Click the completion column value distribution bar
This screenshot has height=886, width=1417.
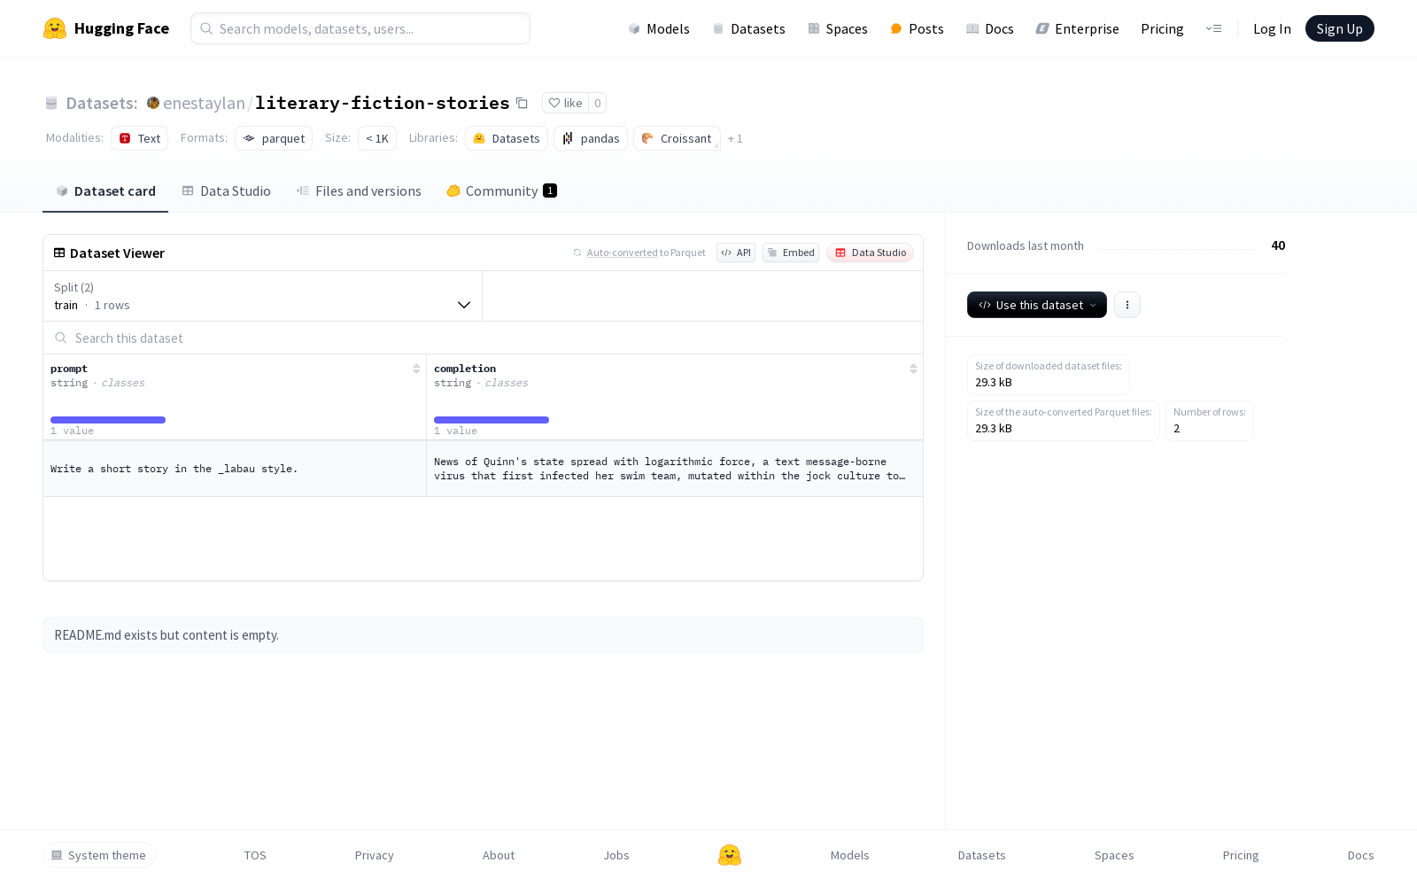(x=492, y=420)
